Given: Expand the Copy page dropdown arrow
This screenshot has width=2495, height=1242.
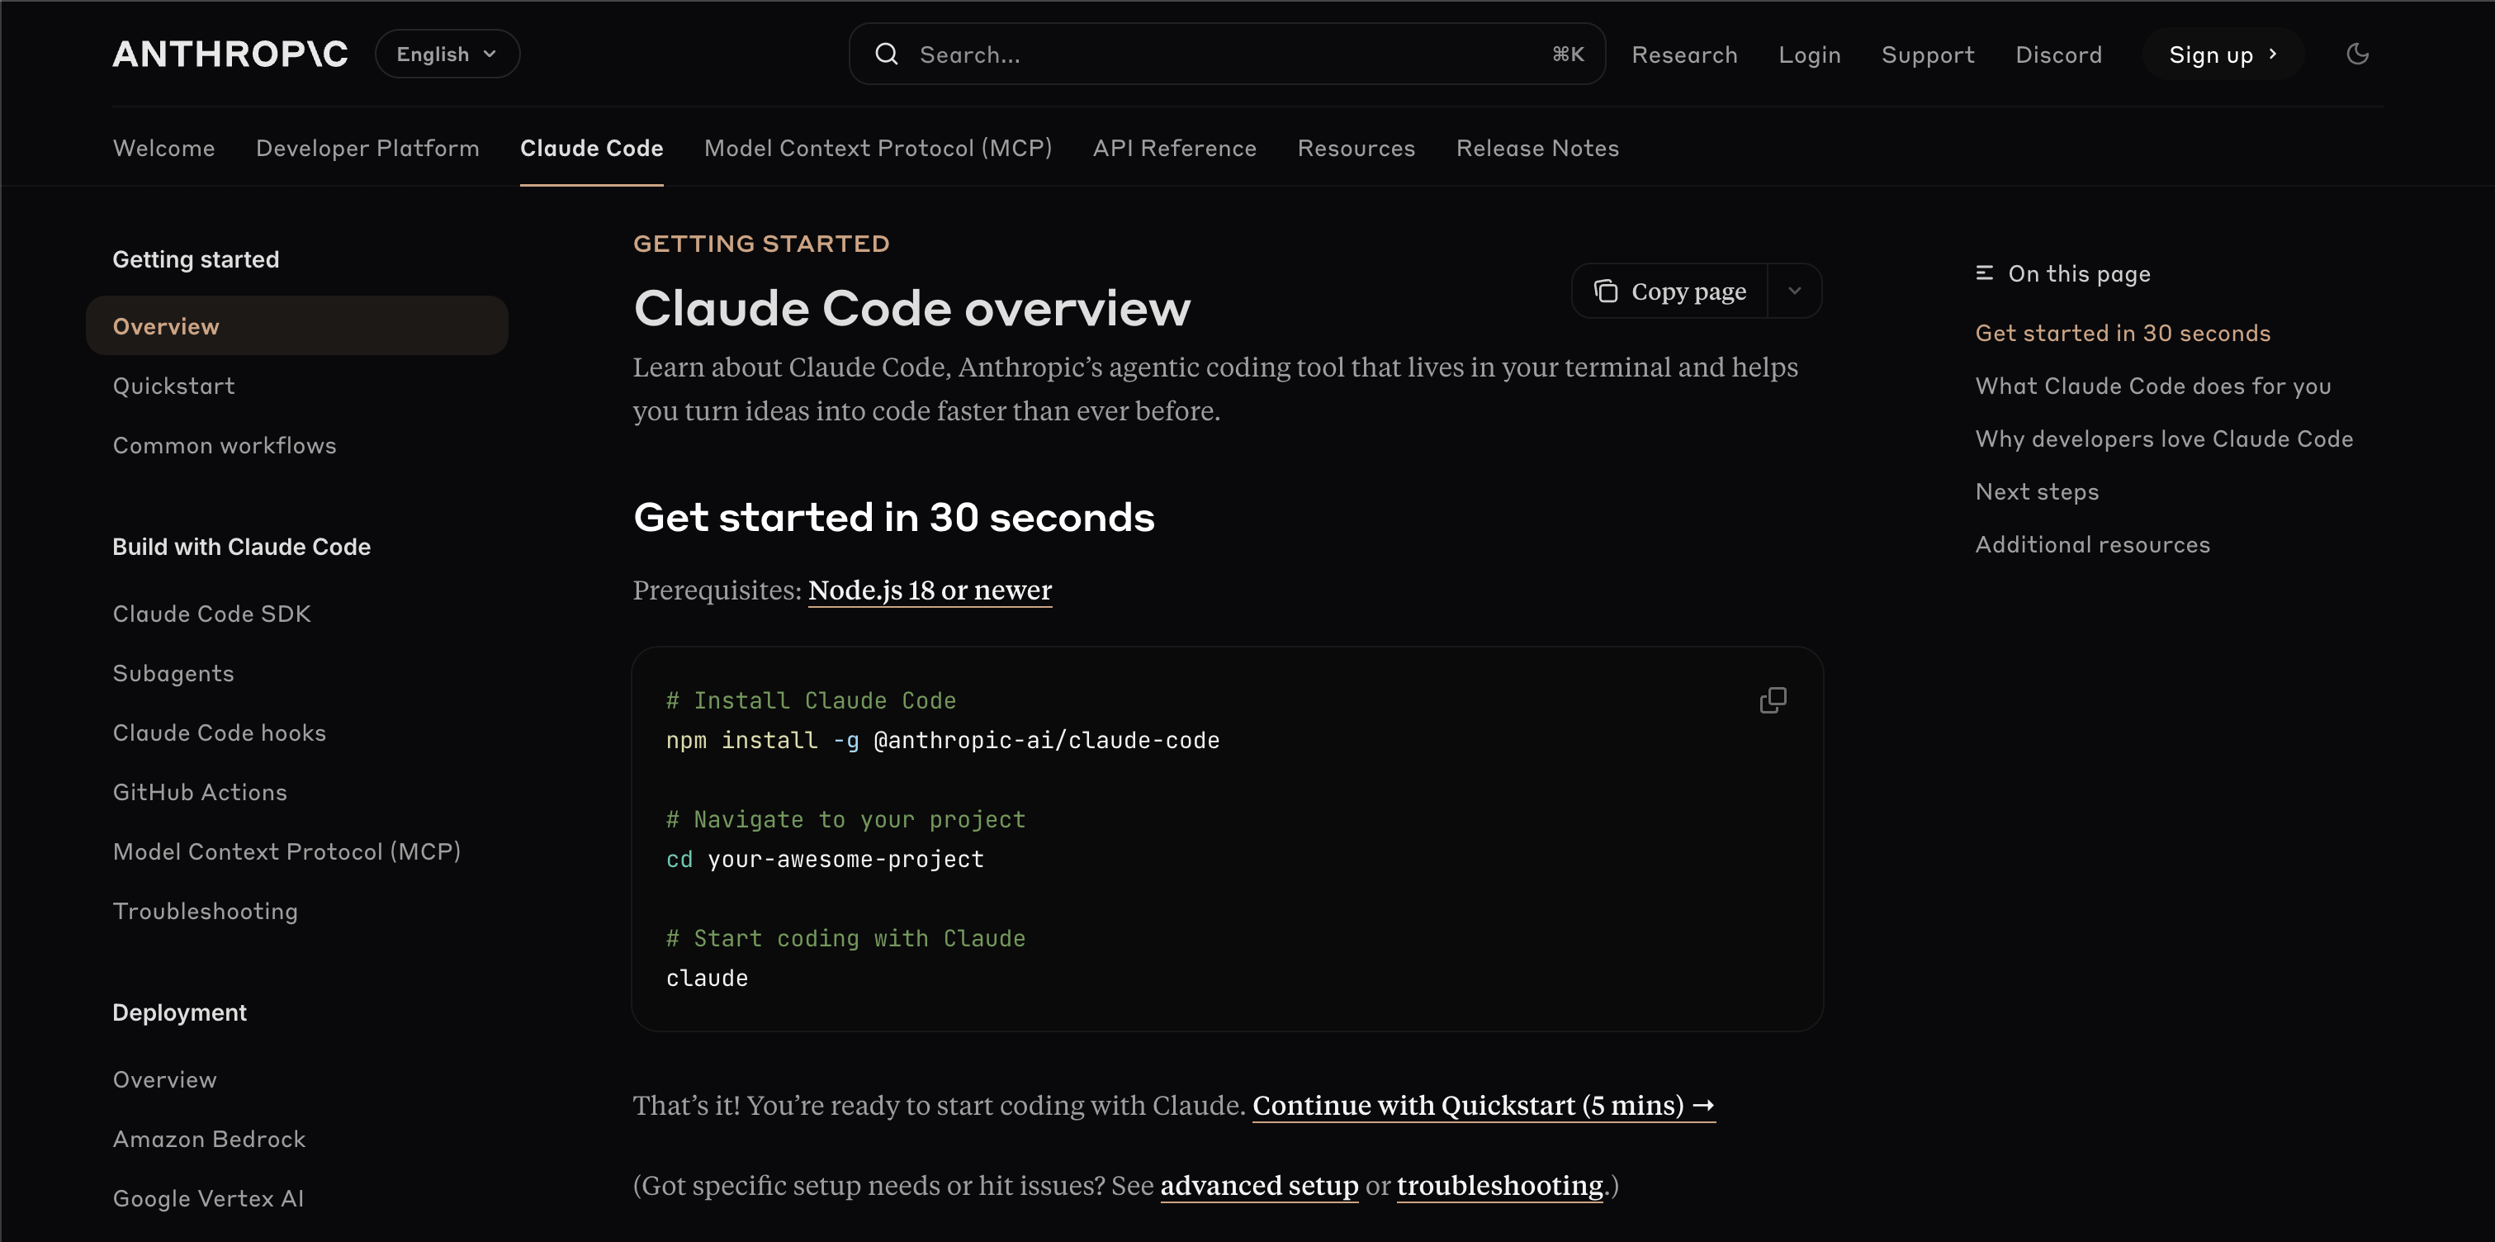Looking at the screenshot, I should (x=1795, y=292).
